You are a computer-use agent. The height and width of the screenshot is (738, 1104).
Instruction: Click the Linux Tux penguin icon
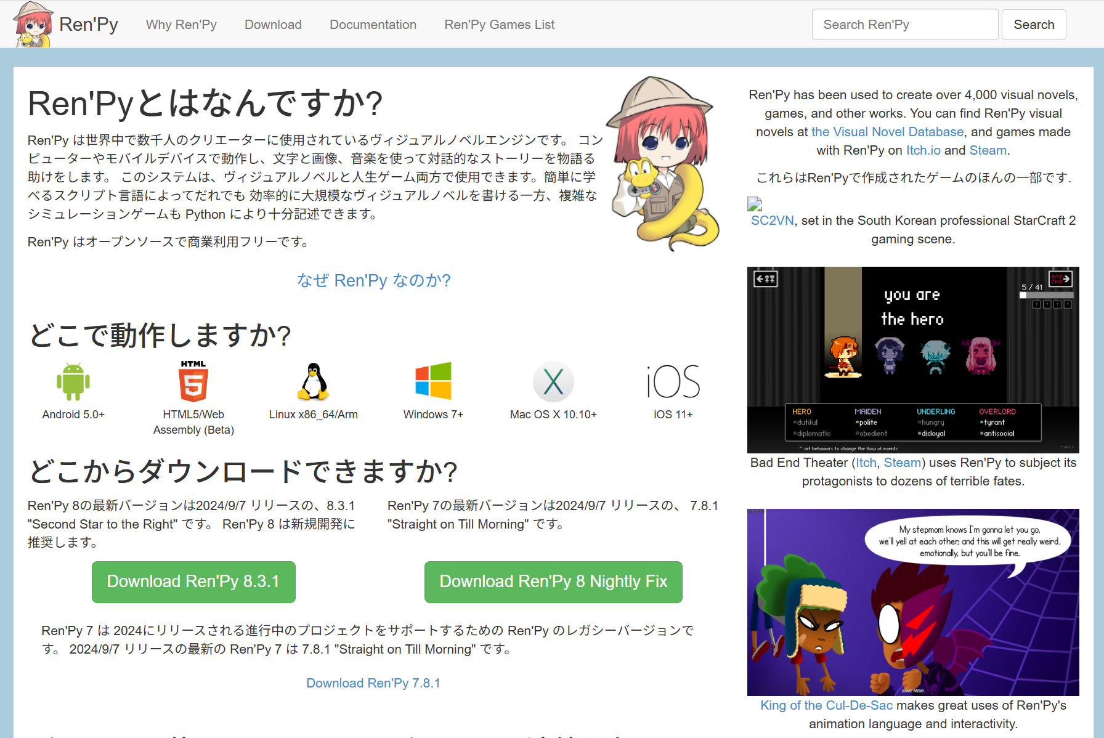pos(314,382)
